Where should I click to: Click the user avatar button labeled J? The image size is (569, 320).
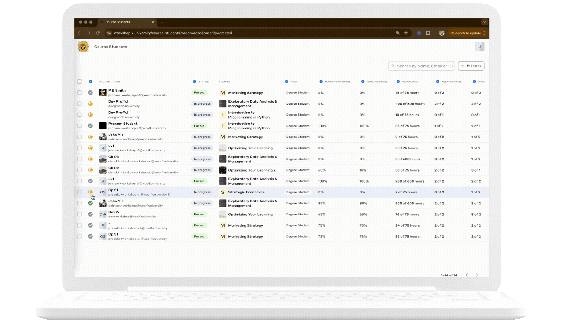(480, 47)
